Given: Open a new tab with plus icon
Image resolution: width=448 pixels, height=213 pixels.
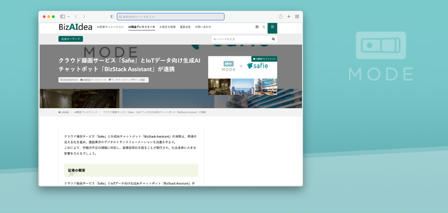Looking at the screenshot, I should [289, 17].
